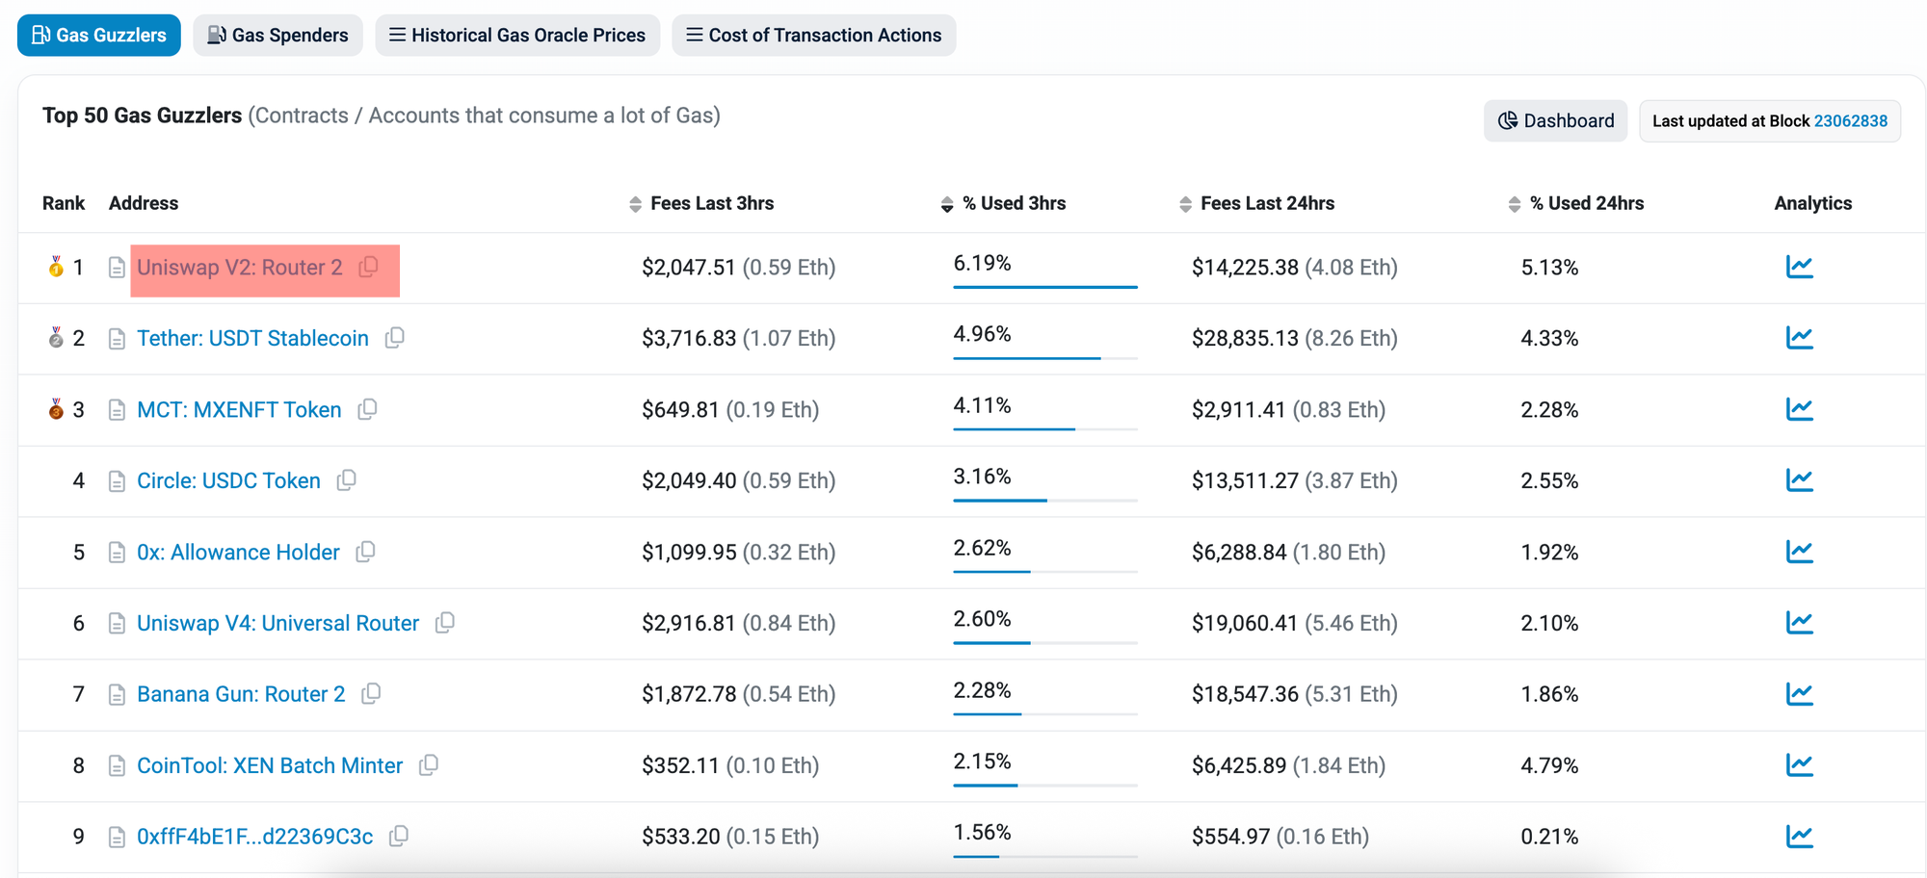Open the Uniswap V4: Universal Router link
Viewport: 1927px width, 878px height.
click(x=277, y=624)
